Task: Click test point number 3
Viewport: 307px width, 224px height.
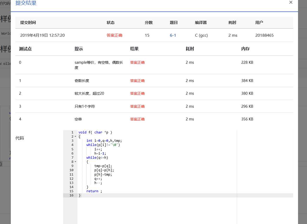Action: [20, 106]
